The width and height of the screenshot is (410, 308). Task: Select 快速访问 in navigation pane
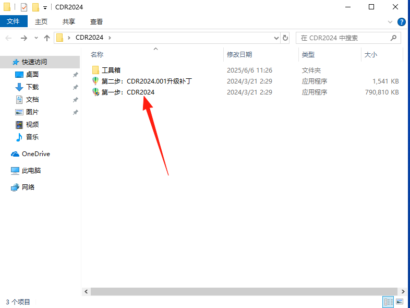(x=40, y=62)
